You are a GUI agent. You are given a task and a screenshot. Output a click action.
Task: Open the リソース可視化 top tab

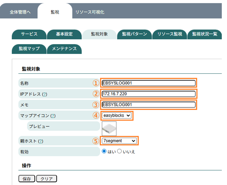pos(90,12)
